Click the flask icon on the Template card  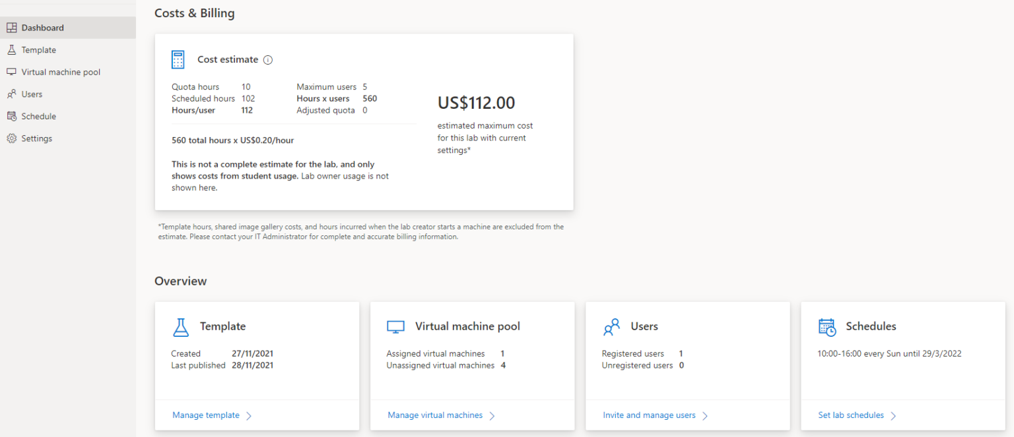(181, 326)
